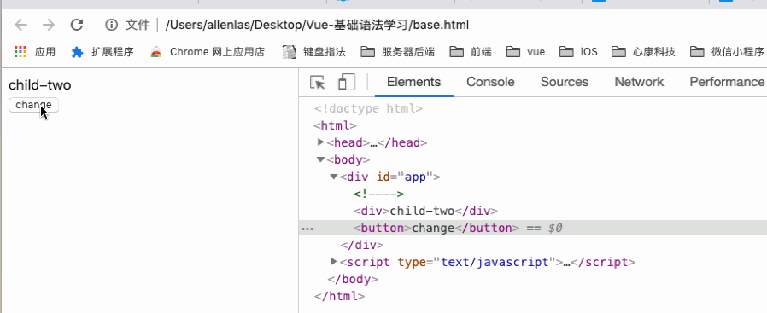Switch to the Network tab
The image size is (767, 313).
point(639,82)
